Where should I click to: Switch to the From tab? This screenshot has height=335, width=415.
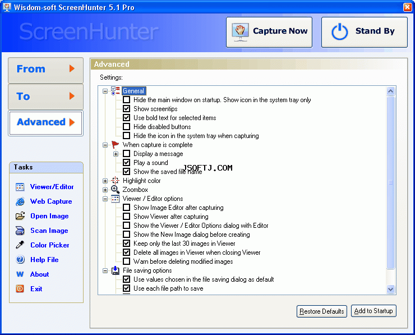(x=46, y=70)
